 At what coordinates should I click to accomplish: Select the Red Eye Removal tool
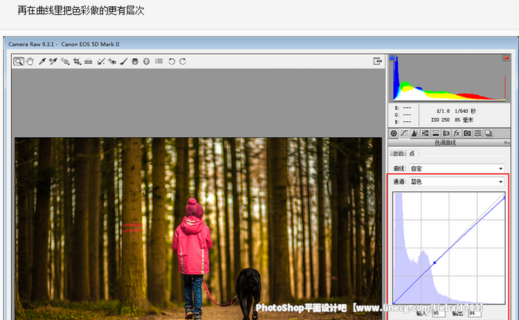(112, 61)
